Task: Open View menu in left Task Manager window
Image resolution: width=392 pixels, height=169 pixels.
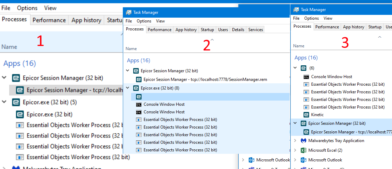Action: click(50, 8)
